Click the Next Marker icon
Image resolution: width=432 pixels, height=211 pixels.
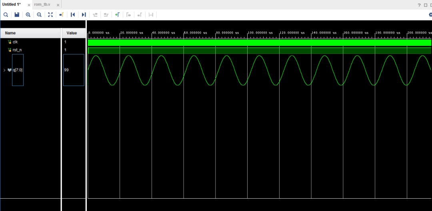coord(140,15)
